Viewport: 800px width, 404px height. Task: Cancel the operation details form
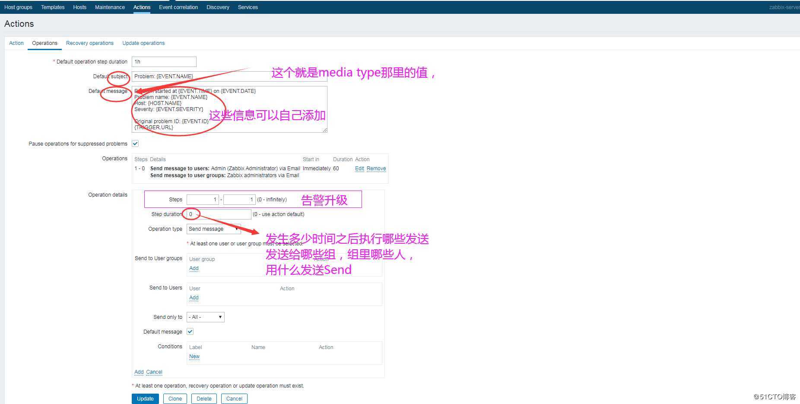[x=154, y=372]
